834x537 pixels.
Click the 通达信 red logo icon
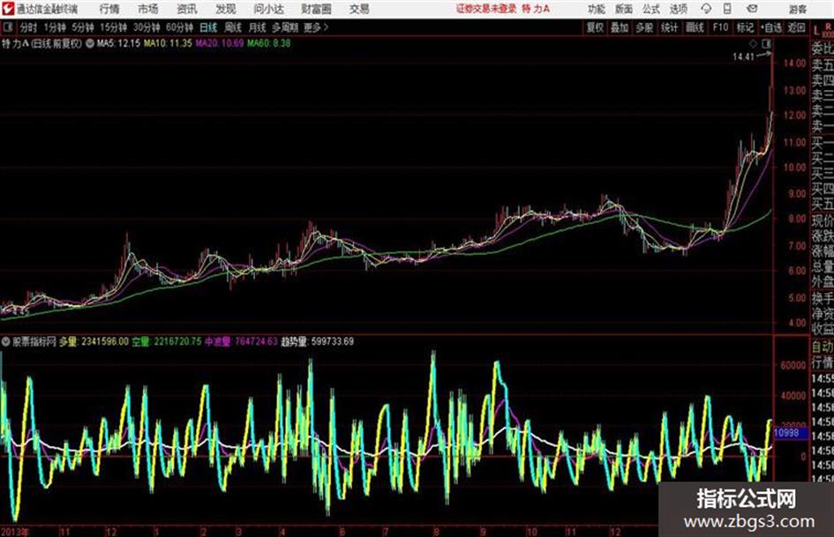[7, 9]
